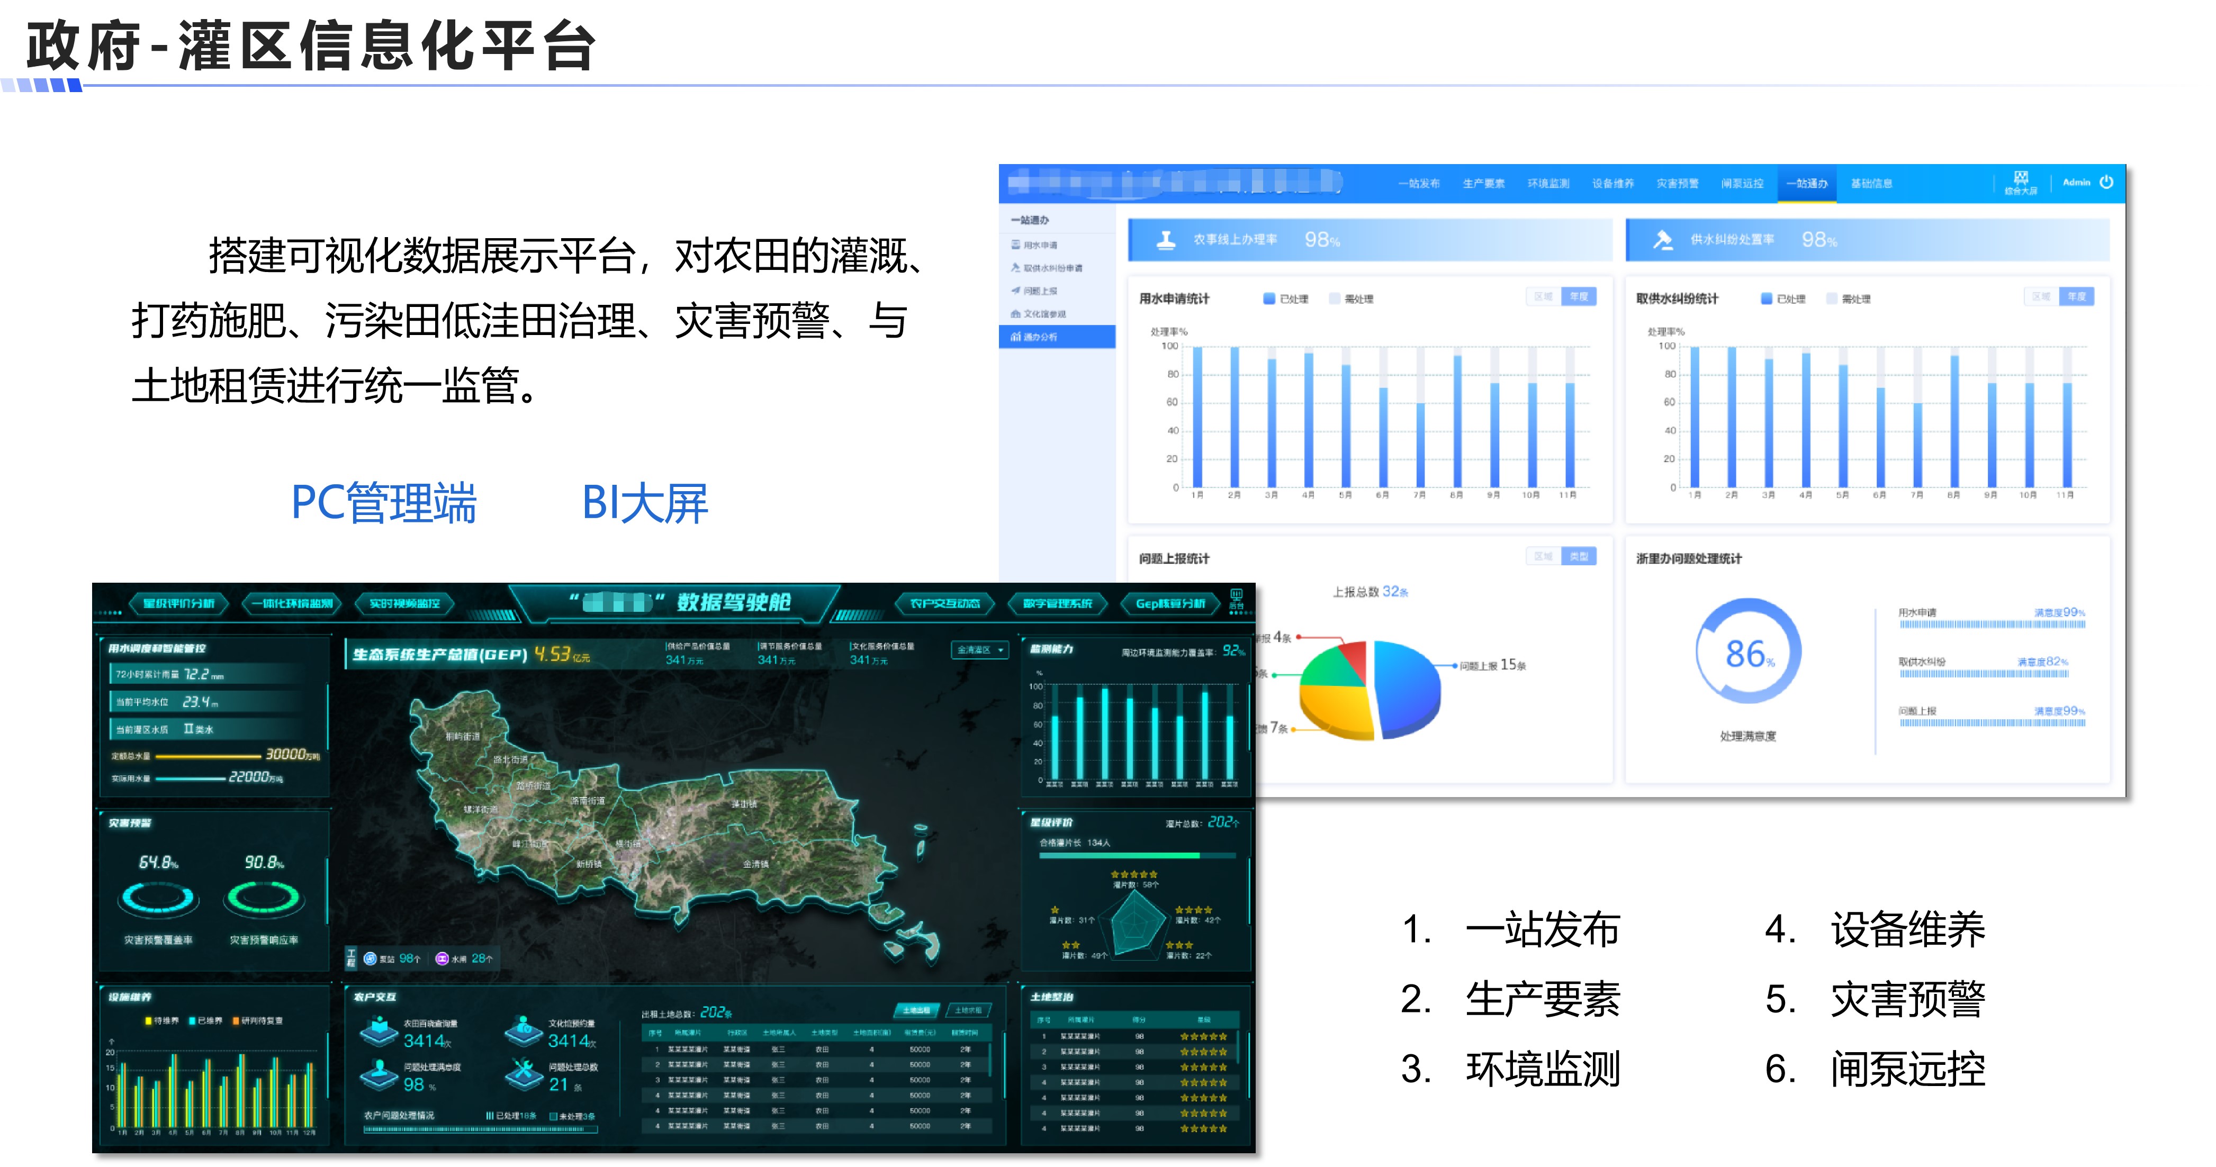Image resolution: width=2216 pixels, height=1167 pixels.
Task: Click the 定额总水量 30000万吨 bar
Action: tap(208, 757)
